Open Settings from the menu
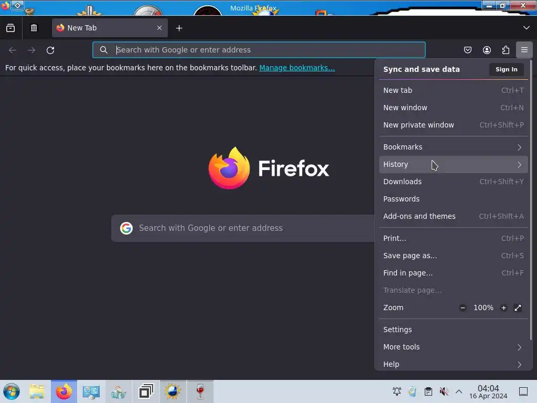This screenshot has width=537, height=403. (x=454, y=330)
